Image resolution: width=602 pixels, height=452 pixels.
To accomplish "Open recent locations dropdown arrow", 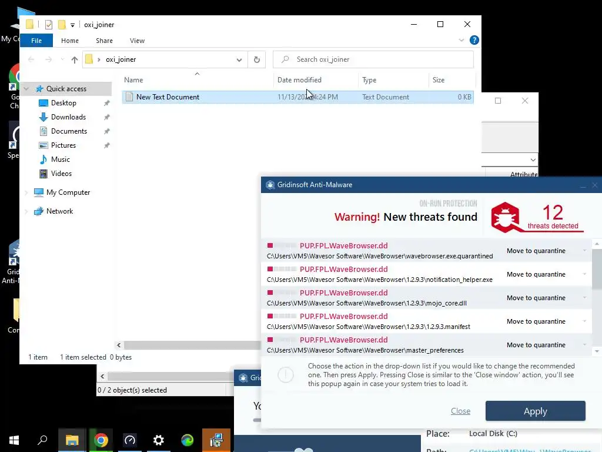I will [x=62, y=59].
